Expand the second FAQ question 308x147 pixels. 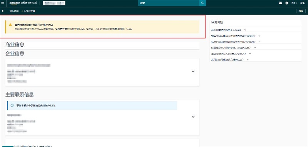236,36
